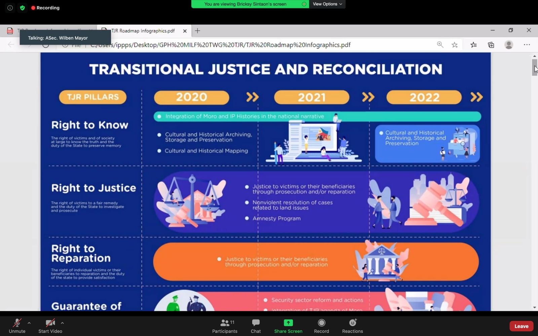
Task: Click the Amnesty Program bullet text
Action: click(276, 218)
